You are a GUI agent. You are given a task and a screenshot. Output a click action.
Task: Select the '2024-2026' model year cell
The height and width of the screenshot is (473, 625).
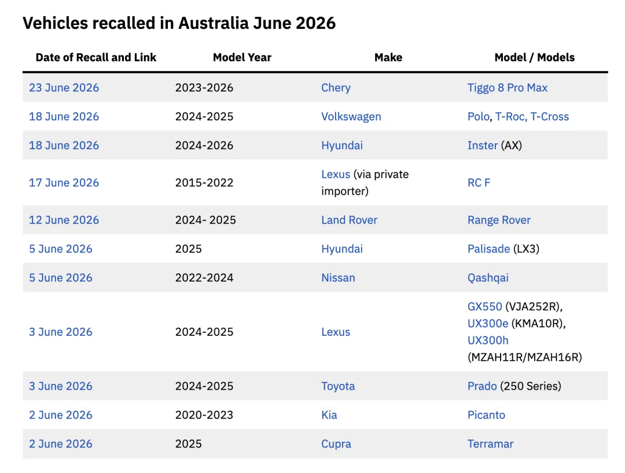[204, 145]
